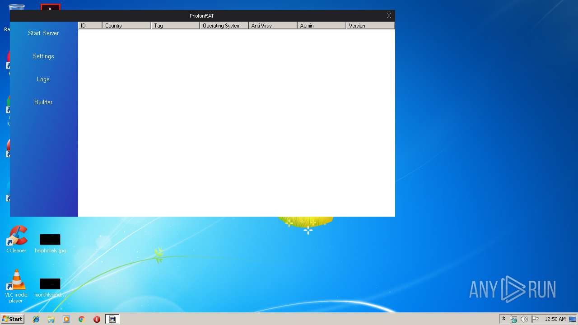This screenshot has height=325, width=578.
Task: Click the PhotonRAT taskbar button
Action: pyautogui.click(x=112, y=319)
